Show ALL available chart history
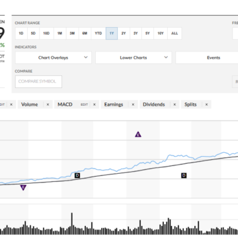This screenshot has width=238, height=238. 175,33
